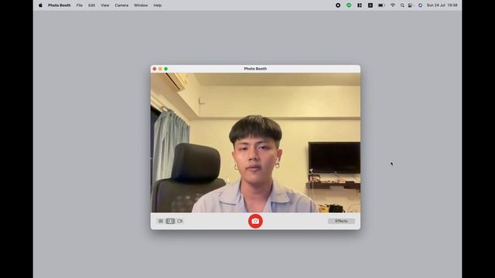The image size is (495, 278).
Task: Select the four-quick-pictures grid mode
Action: tap(161, 221)
